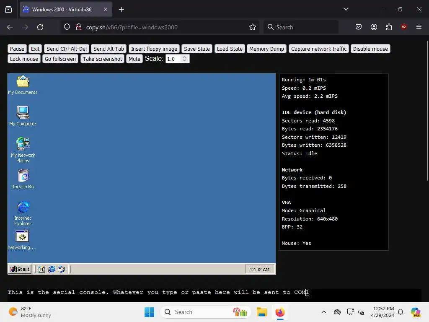
Task: Click the Exit button
Action: click(x=35, y=49)
